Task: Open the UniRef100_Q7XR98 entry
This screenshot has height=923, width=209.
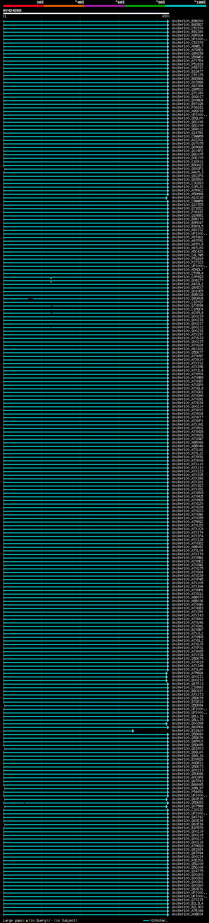Action: coord(187,305)
